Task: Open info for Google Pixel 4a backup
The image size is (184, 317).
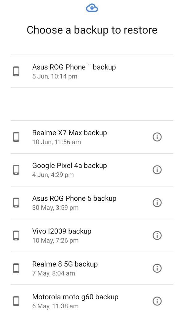Action: [x=157, y=170]
